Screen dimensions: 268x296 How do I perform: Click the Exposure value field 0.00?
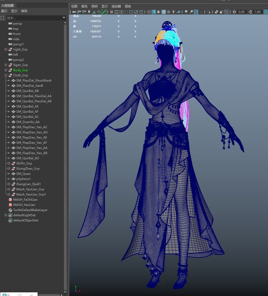click(x=242, y=12)
